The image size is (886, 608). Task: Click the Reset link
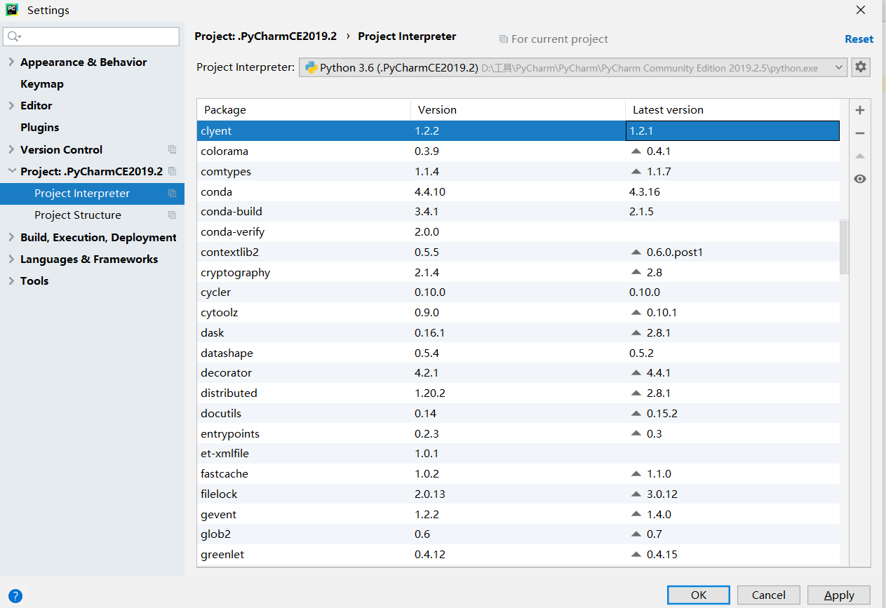click(x=859, y=39)
